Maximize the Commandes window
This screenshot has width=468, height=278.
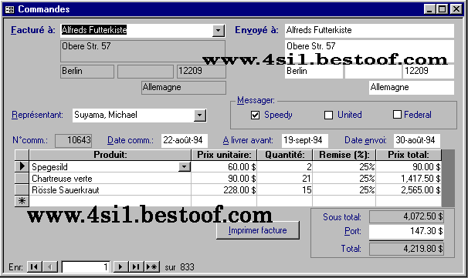[x=442, y=9]
